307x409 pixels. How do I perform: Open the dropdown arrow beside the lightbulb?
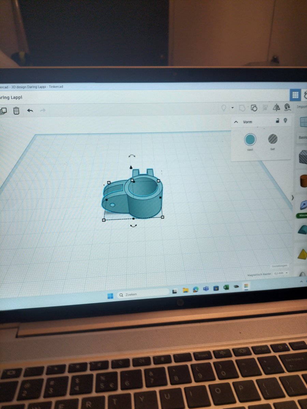pos(232,108)
